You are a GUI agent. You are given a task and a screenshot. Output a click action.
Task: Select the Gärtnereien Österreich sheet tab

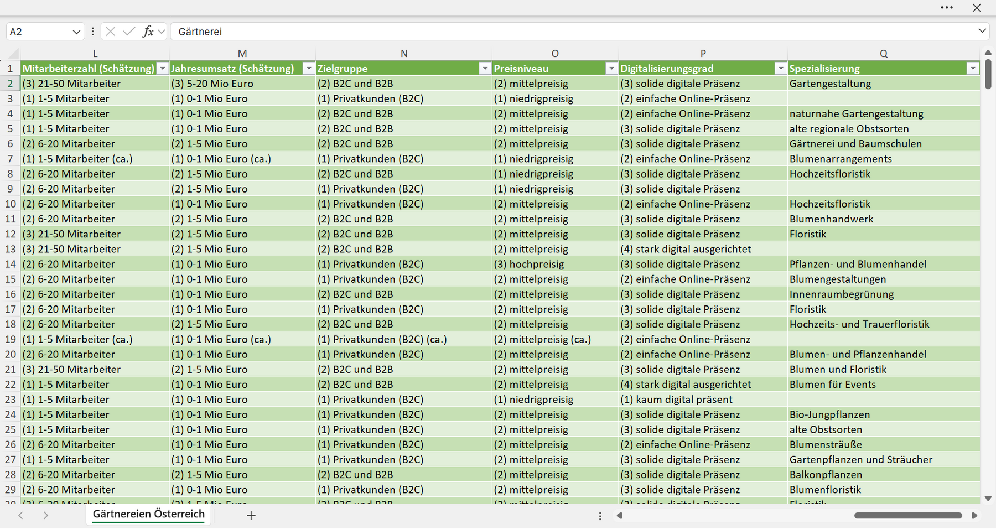tap(148, 514)
